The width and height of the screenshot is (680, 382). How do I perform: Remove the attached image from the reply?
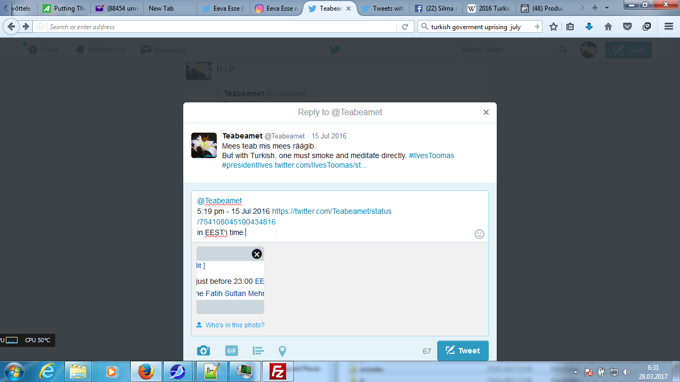pos(257,254)
